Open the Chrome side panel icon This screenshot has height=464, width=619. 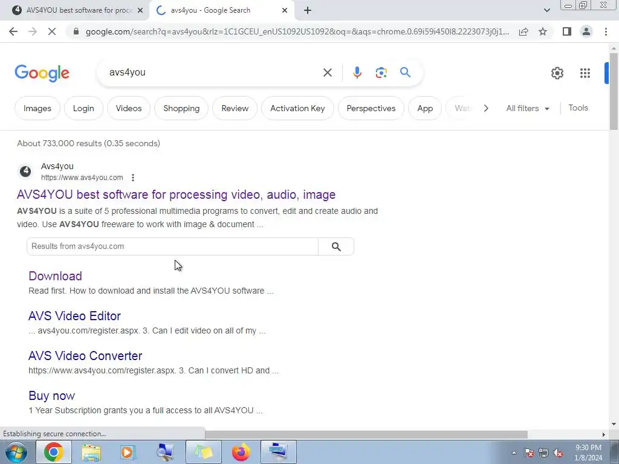(x=567, y=31)
